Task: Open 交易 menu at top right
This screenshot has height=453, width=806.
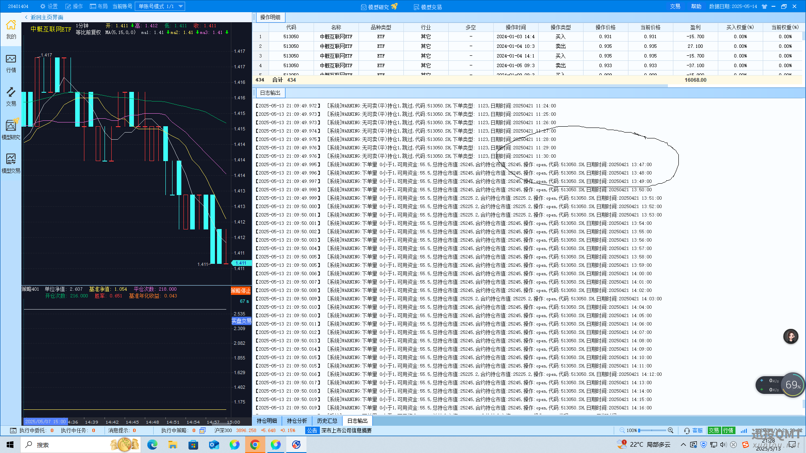Action: [675, 6]
